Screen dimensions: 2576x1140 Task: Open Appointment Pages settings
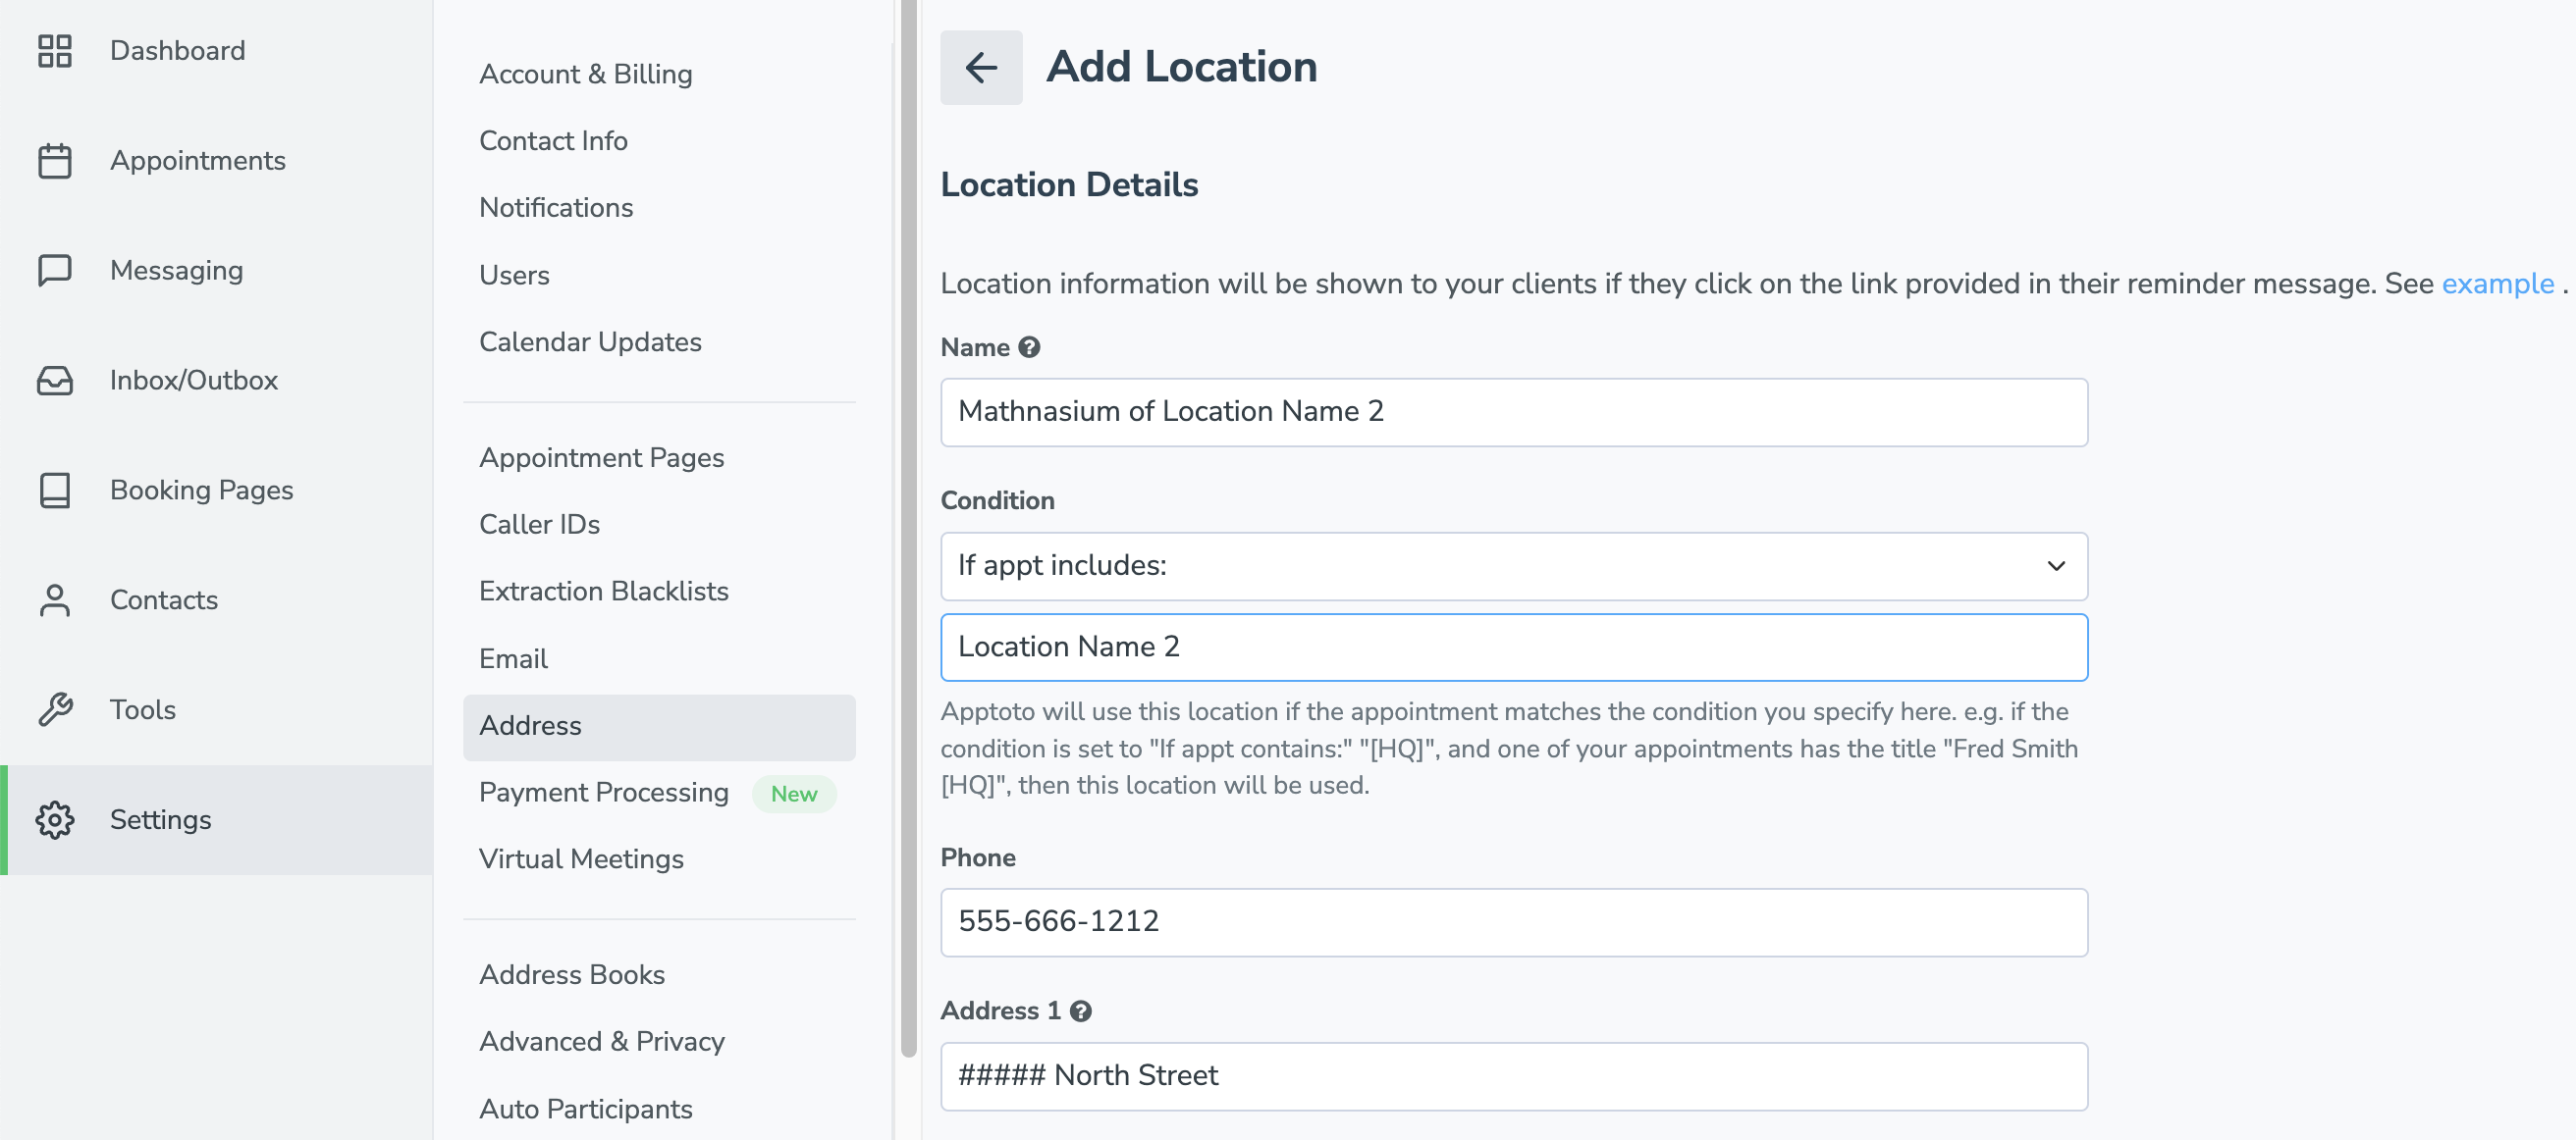[601, 457]
